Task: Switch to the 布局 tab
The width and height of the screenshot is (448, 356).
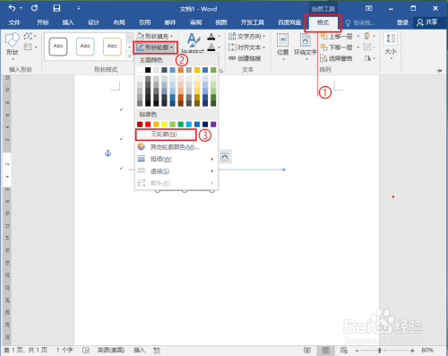Action: point(119,22)
